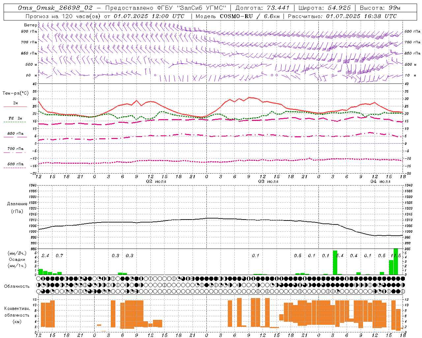This screenshot has height=338, width=422.
Task: Click the 700 гПа temperature legend entry
Action: pos(15,149)
